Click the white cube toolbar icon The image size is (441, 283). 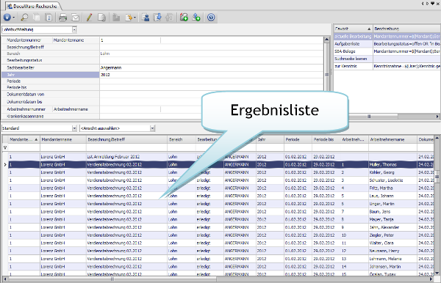[x=37, y=18]
